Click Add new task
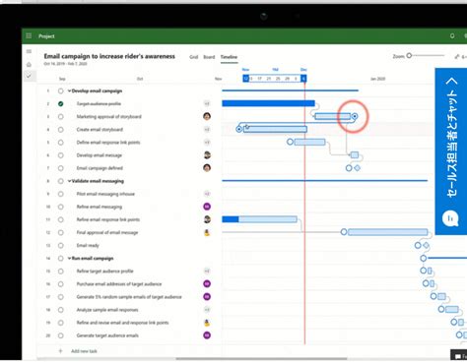Screen dimensions: 467x363 point(84,351)
